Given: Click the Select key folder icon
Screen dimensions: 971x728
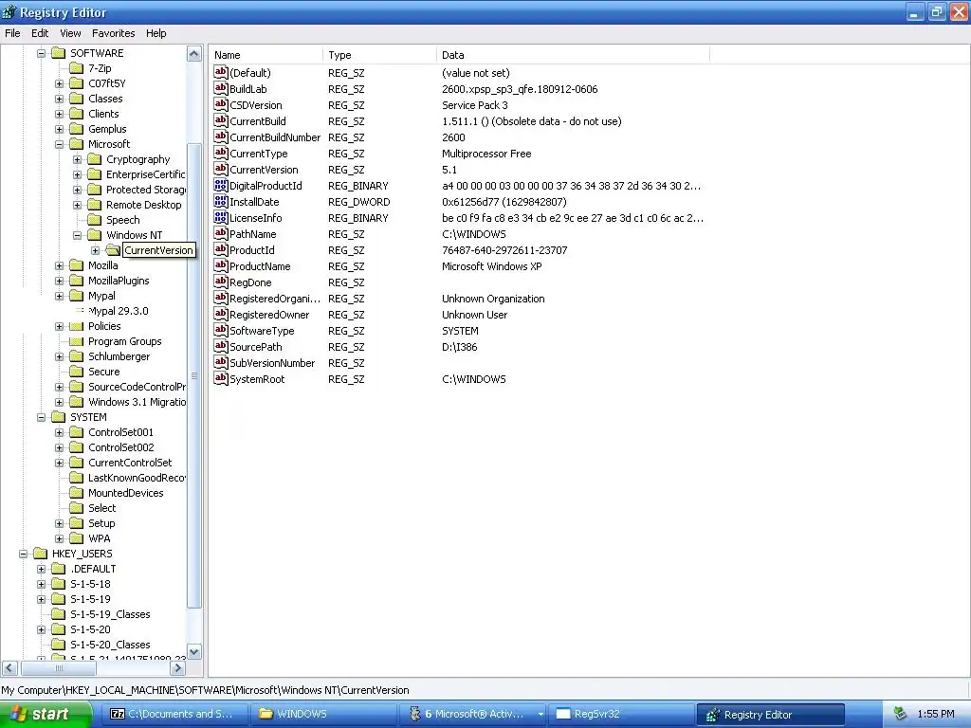Looking at the screenshot, I should click(76, 508).
